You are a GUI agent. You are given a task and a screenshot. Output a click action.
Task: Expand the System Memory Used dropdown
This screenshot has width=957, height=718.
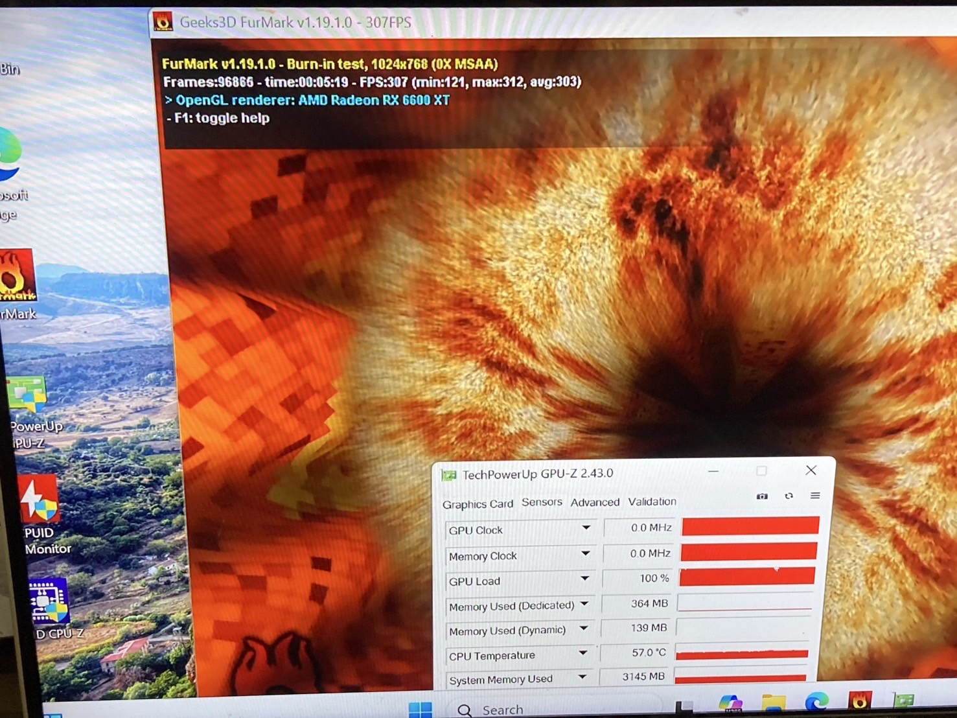tap(582, 677)
